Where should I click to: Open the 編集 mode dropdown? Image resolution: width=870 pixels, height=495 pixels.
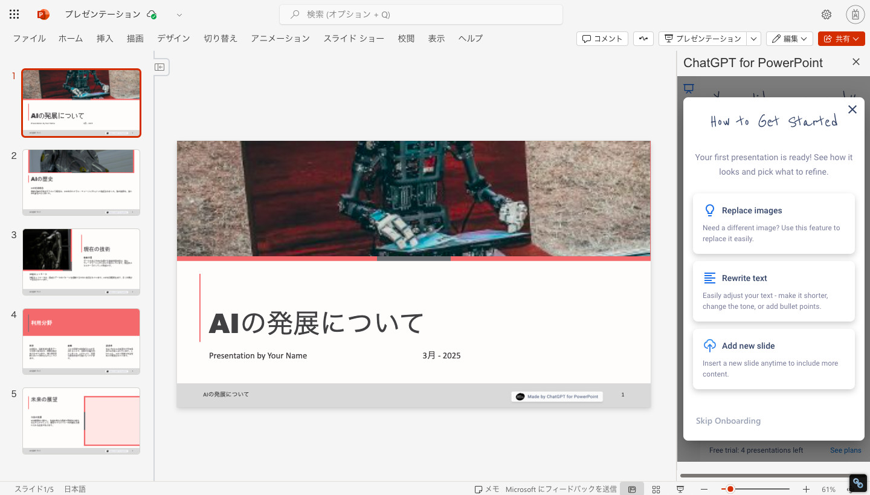point(790,39)
